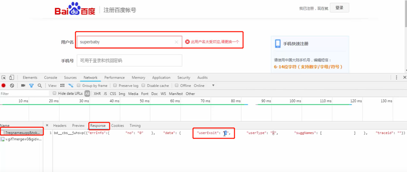Filter requests by Font
This screenshot has height=172, width=407.
point(145,94)
